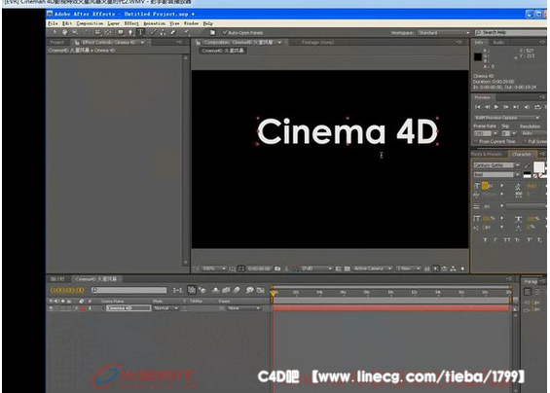
Task: Open the Window menu
Action: (191, 23)
